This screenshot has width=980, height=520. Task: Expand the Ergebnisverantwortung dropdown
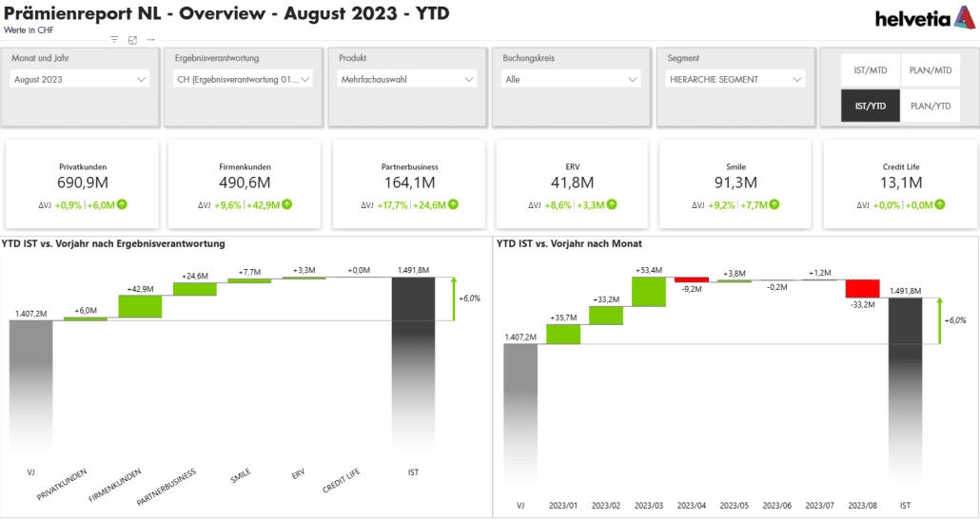pos(244,80)
